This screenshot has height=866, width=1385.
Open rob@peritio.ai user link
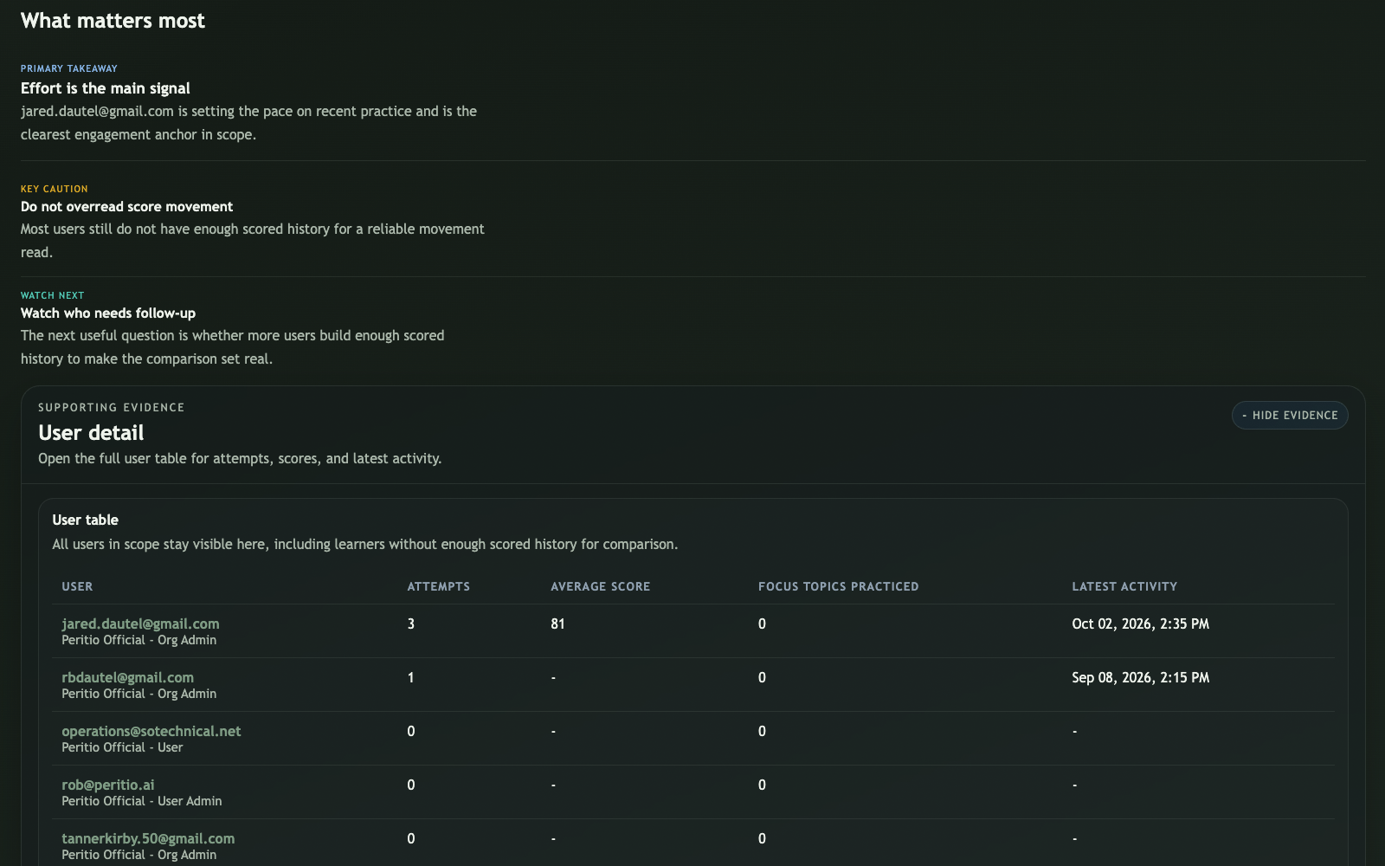coord(107,785)
